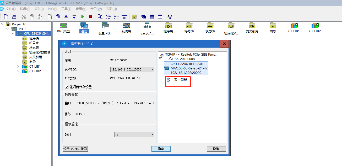This screenshot has height=166, width=342.
Task: Open the CT LIB1 library icon
Action: coord(294,28)
